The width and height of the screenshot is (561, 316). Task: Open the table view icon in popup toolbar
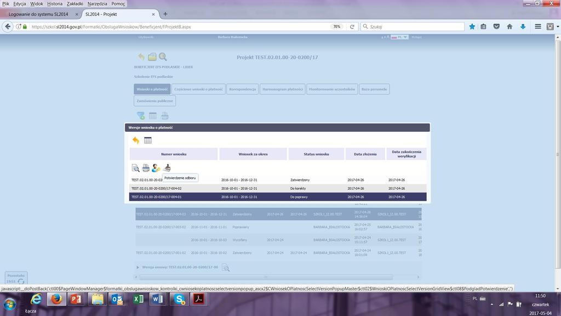pos(148,140)
